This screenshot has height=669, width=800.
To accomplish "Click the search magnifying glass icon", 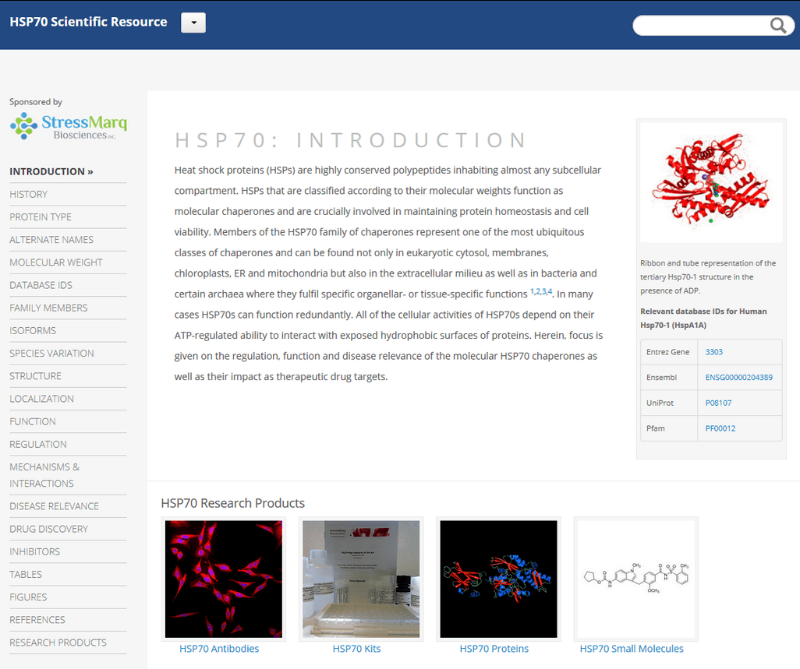I will (778, 25).
